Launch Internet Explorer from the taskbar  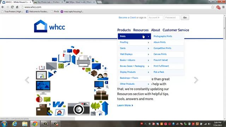pyautogui.click(x=14, y=124)
